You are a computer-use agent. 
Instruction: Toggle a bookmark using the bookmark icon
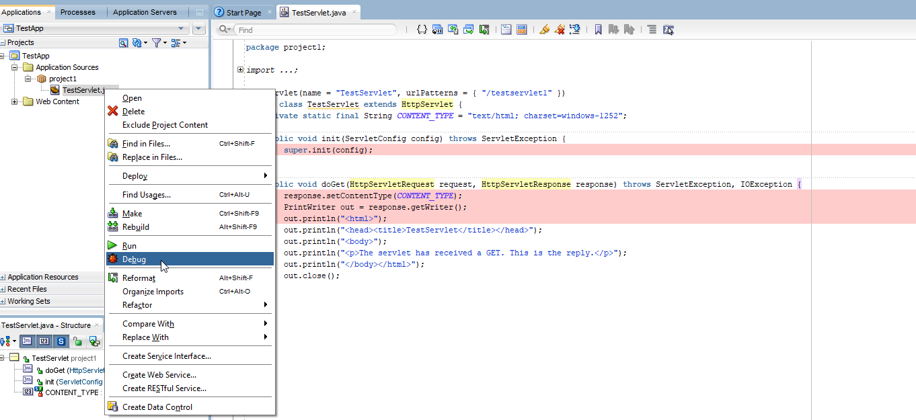pyautogui.click(x=599, y=29)
